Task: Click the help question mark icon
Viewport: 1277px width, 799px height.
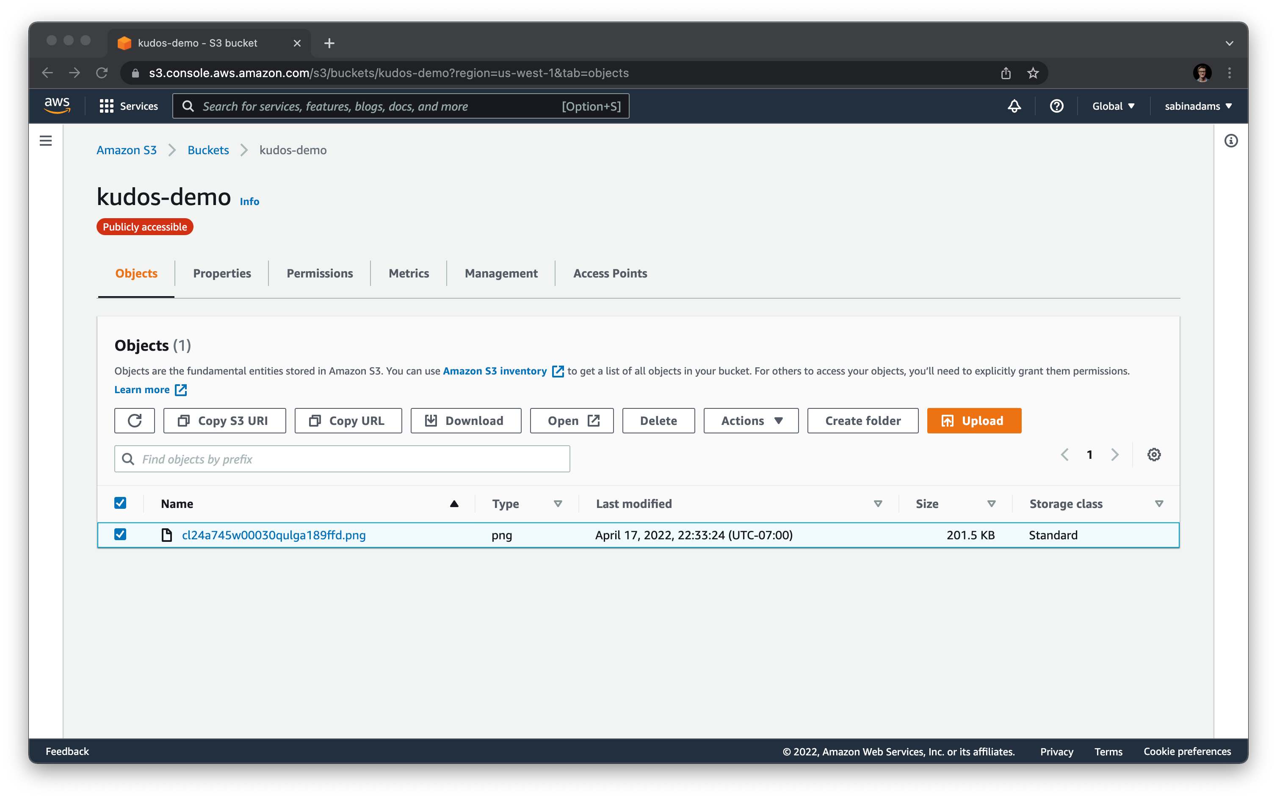Action: pos(1056,106)
